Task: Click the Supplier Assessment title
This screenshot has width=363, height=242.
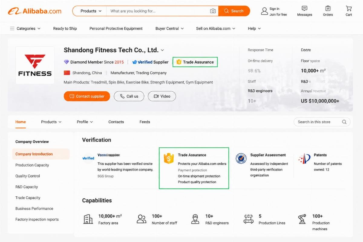Action: 268,155
